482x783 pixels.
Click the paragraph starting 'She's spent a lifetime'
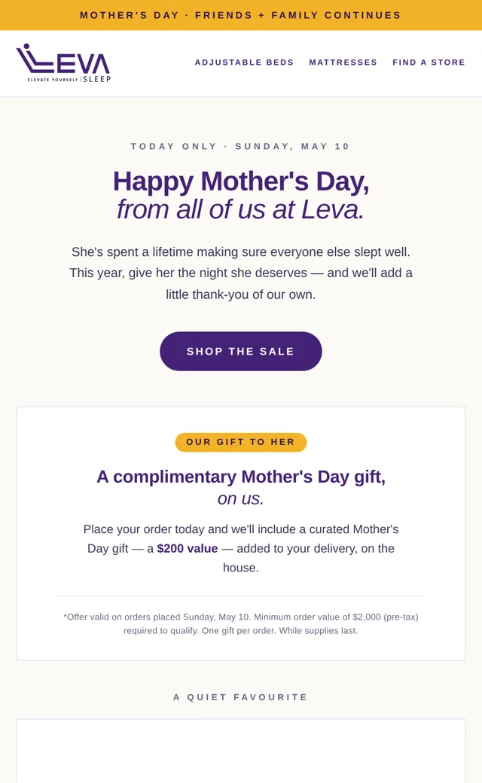point(241,273)
